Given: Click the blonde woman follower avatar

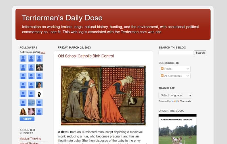Looking at the screenshot, I should [23, 112].
